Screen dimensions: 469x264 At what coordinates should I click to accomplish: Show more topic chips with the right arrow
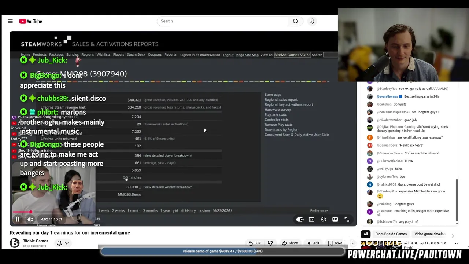pos(453,235)
